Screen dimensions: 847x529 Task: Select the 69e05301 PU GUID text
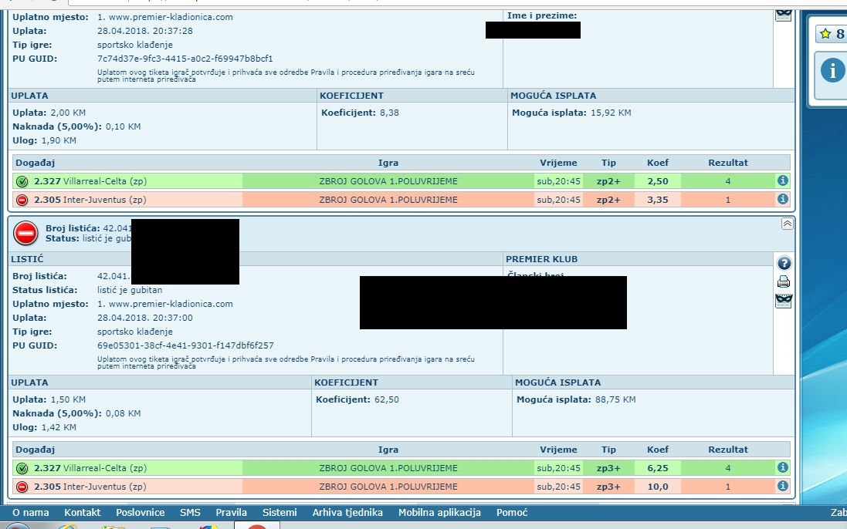[x=185, y=345]
